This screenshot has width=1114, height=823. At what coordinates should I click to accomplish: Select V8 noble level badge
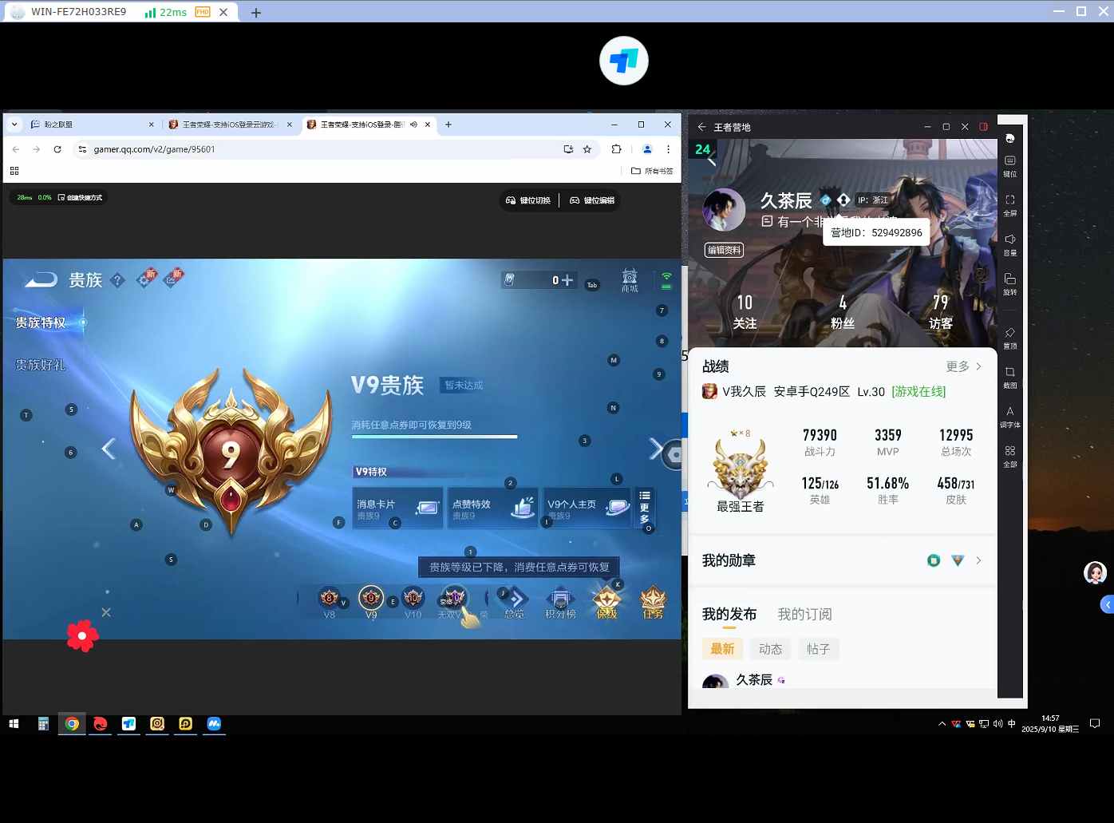(329, 603)
